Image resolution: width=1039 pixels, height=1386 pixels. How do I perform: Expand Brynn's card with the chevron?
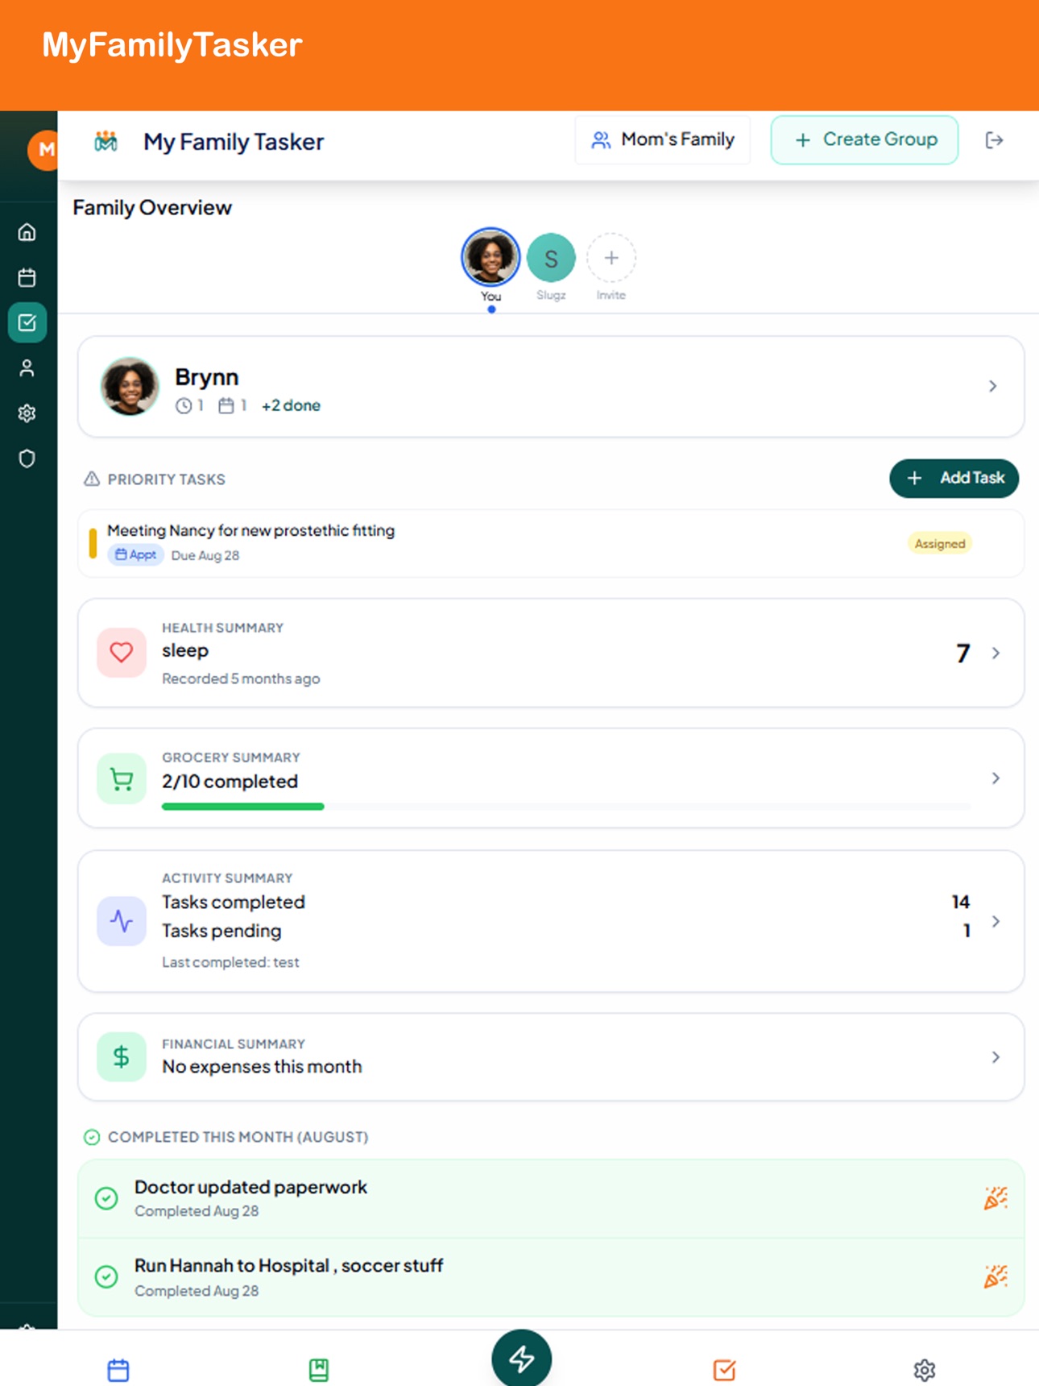[x=993, y=387]
